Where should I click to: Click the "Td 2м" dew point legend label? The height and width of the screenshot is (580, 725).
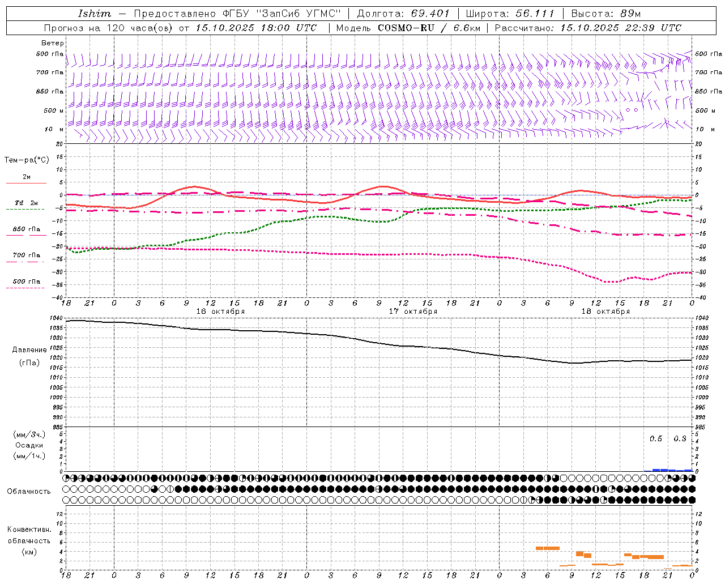[27, 203]
